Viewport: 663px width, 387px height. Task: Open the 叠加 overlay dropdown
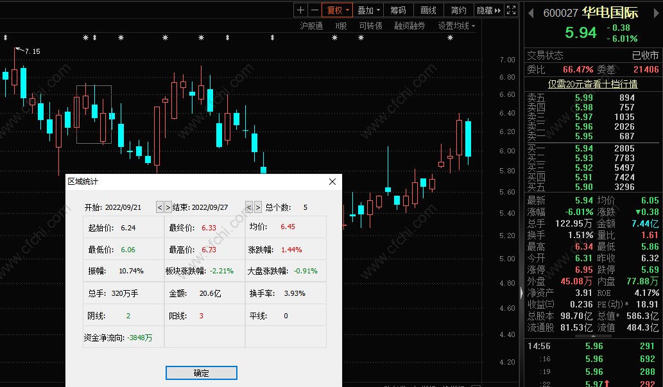[x=368, y=10]
